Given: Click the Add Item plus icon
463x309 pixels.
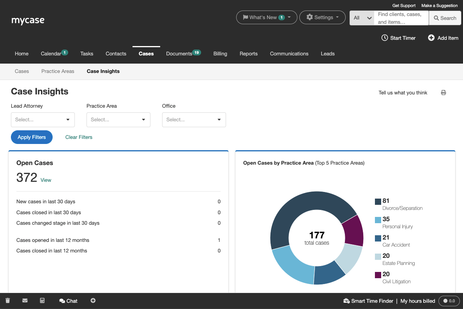Looking at the screenshot, I should 431,38.
